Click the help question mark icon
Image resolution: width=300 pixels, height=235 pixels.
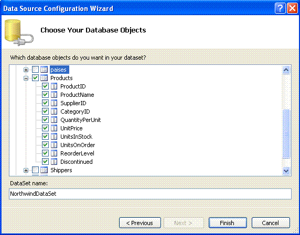pyautogui.click(x=280, y=8)
